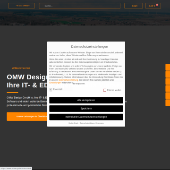Click the landscape hero banner image
170x170 pixels.
click(x=85, y=17)
